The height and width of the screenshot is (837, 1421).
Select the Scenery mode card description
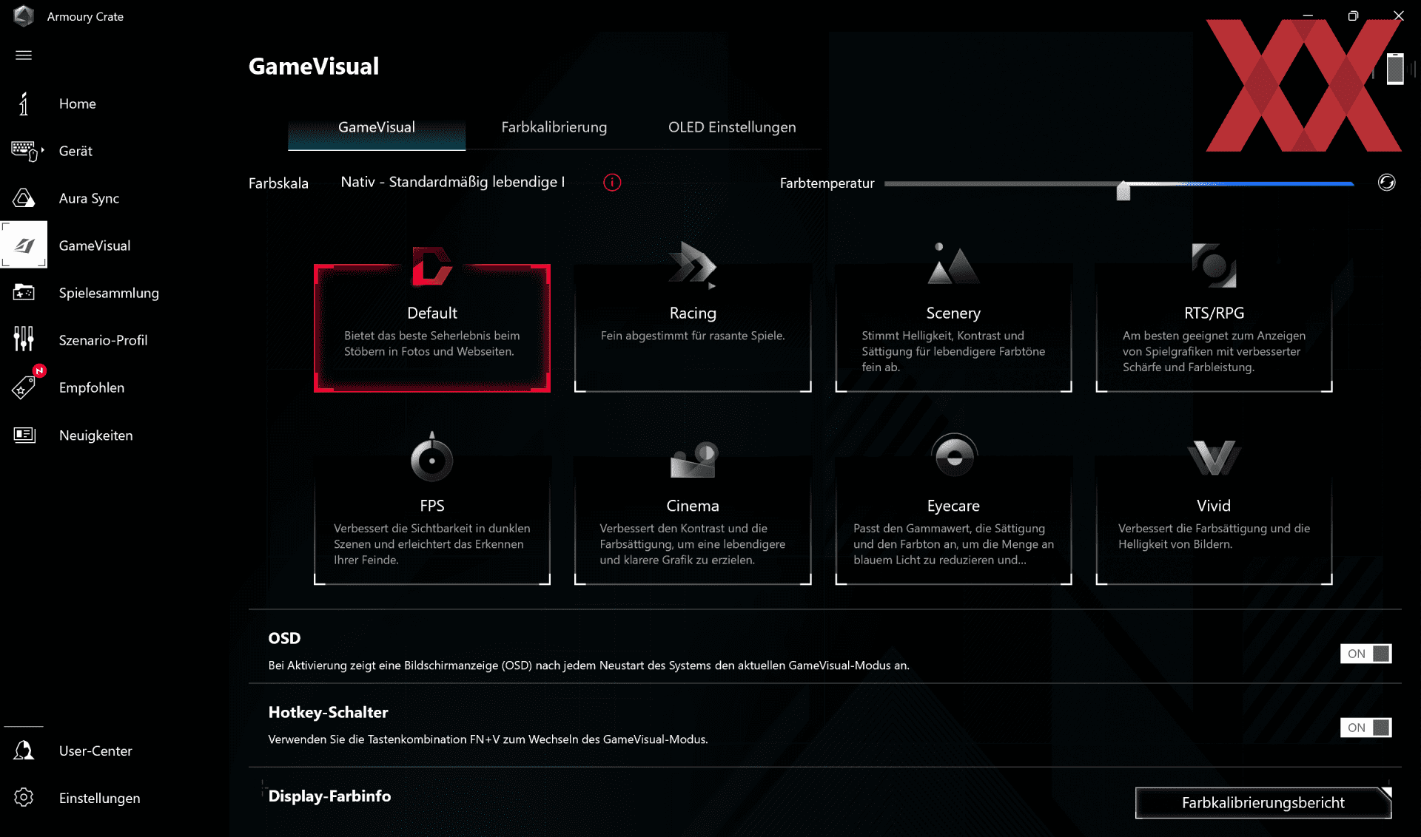(953, 351)
